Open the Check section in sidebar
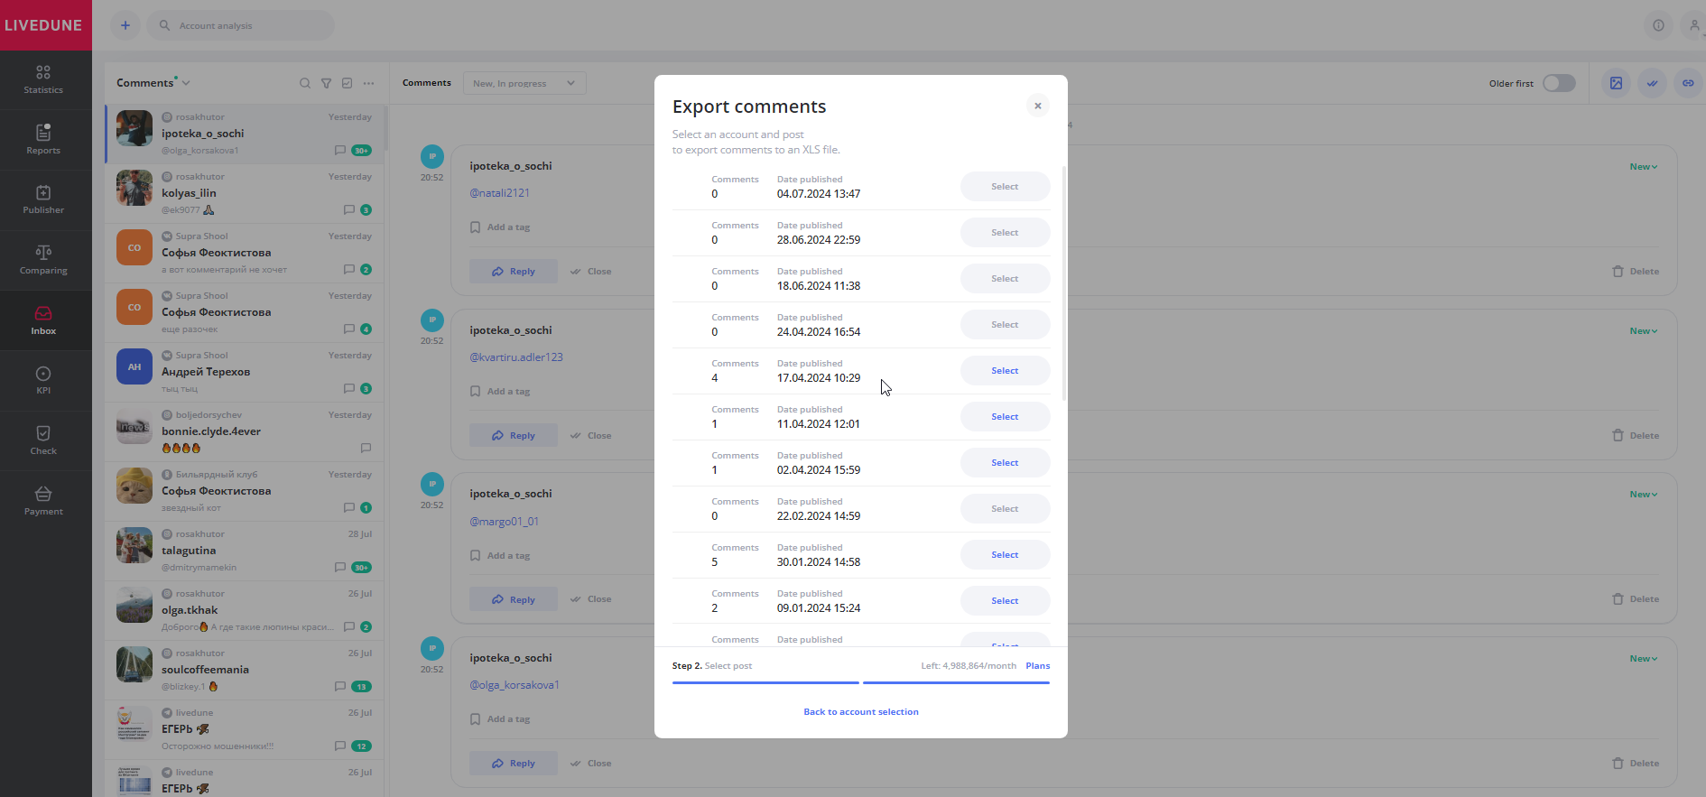This screenshot has width=1706, height=797. [x=43, y=440]
